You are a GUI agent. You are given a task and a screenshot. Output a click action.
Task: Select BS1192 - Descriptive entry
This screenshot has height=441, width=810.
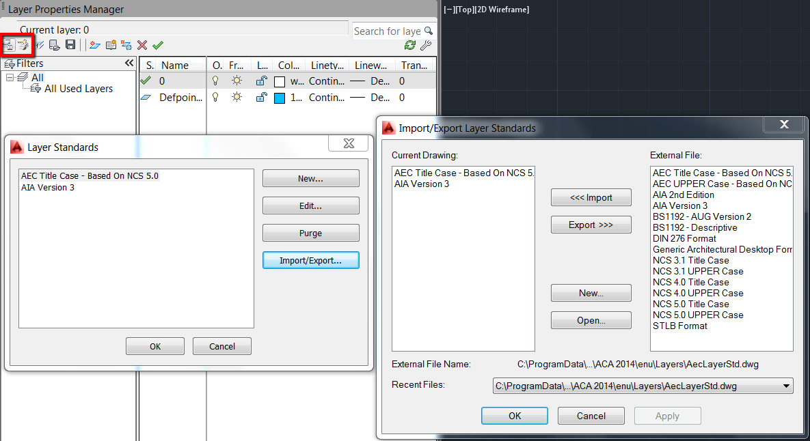pyautogui.click(x=694, y=227)
